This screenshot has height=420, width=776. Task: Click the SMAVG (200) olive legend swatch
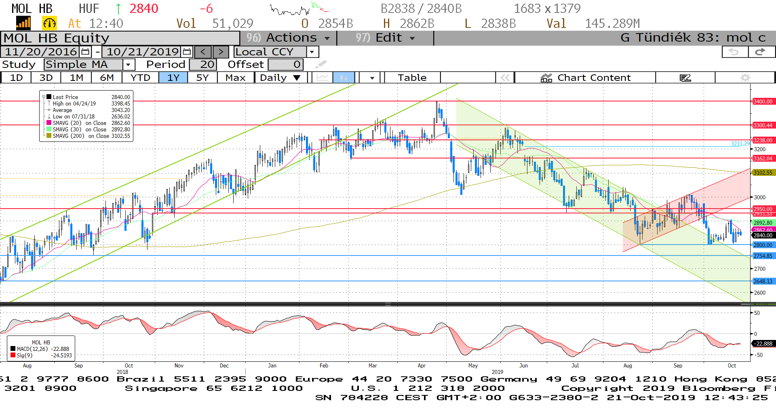[x=49, y=136]
